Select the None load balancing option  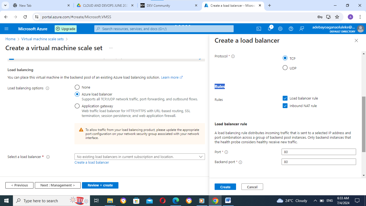[77, 87]
